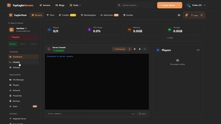Image resolution: width=221 pixels, height=124 pixels.
Task: Click the search magnifier icon
Action: pos(119,5)
